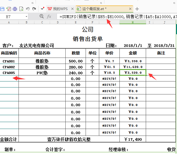Click quantity cell 240.00

point(76,73)
